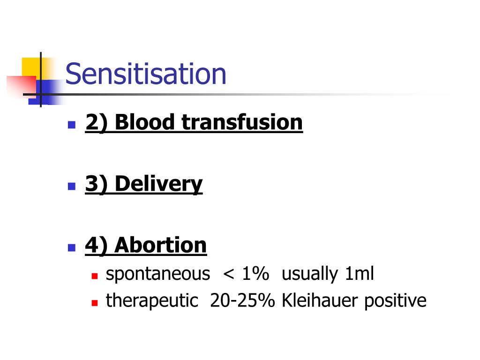The width and height of the screenshot is (480, 360).
Task: Click the blue bullet beside Abortion
Action: 72,247
